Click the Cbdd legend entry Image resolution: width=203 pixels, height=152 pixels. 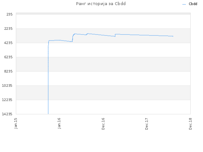pos(190,4)
